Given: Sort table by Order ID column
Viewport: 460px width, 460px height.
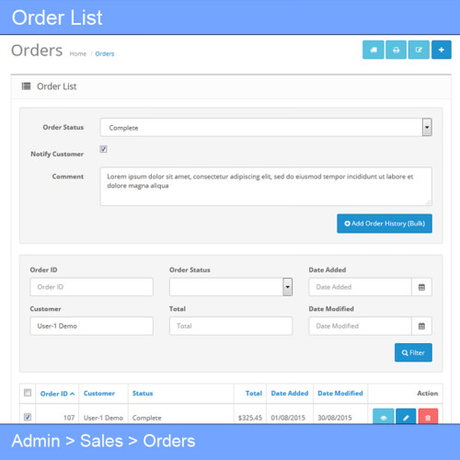Looking at the screenshot, I should tap(57, 394).
